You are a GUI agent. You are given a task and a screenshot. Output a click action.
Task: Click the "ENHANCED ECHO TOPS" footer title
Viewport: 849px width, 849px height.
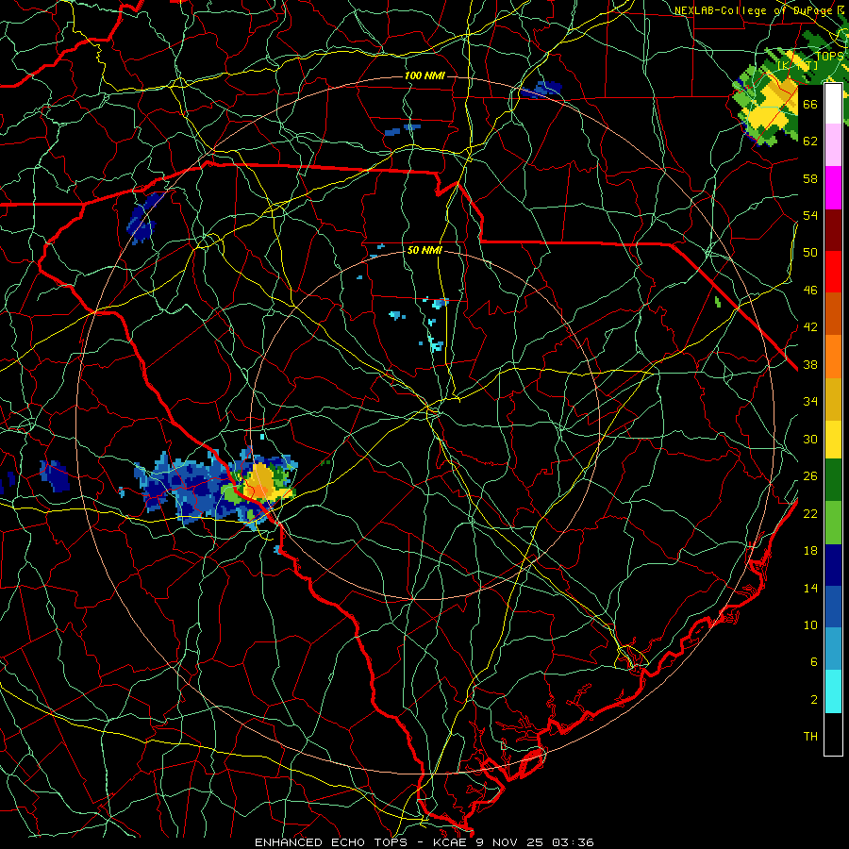tap(330, 842)
